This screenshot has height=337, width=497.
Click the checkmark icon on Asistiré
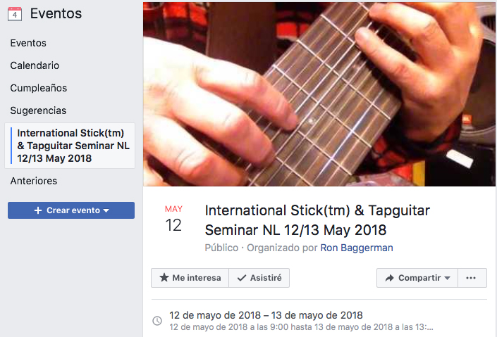[242, 278]
